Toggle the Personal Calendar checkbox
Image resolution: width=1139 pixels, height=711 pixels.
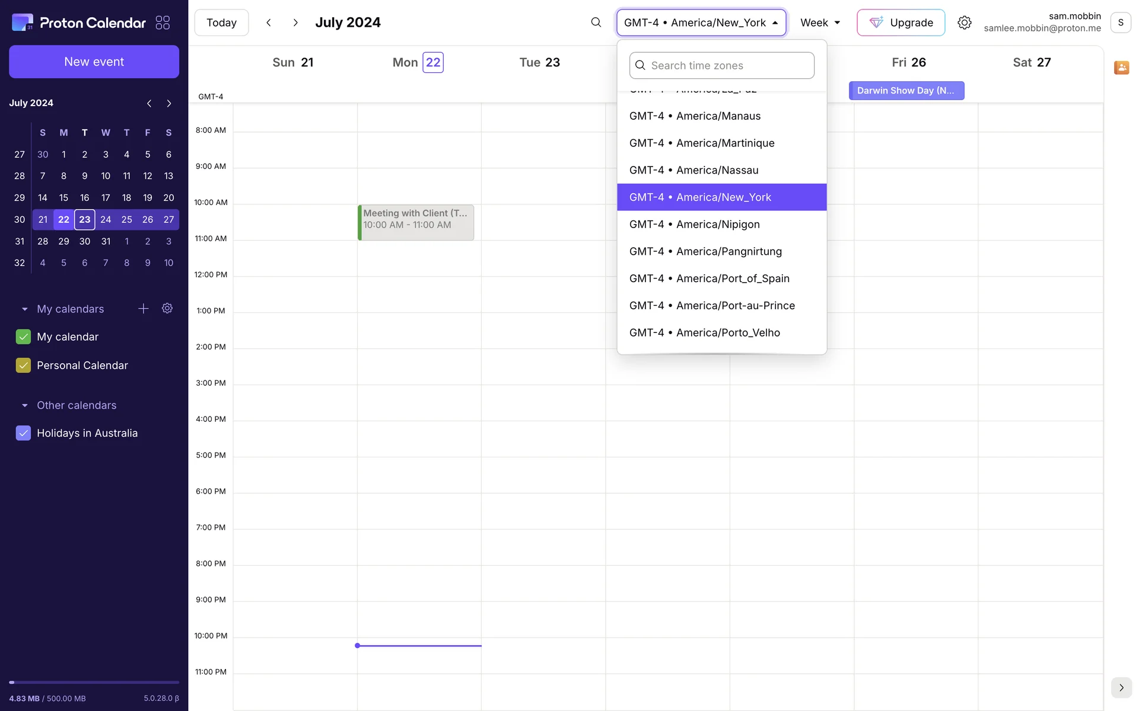click(x=23, y=366)
